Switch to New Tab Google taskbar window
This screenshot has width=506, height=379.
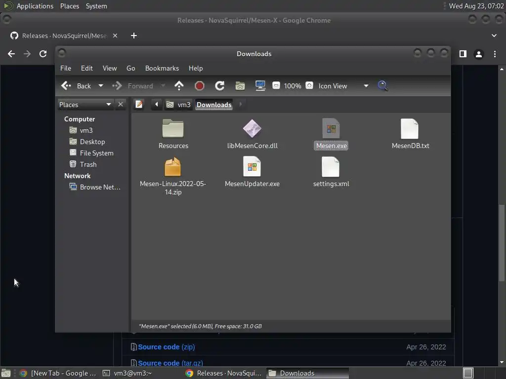coord(58,373)
